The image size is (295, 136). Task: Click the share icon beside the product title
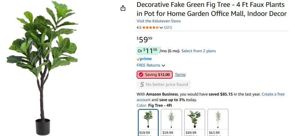pos(123,8)
